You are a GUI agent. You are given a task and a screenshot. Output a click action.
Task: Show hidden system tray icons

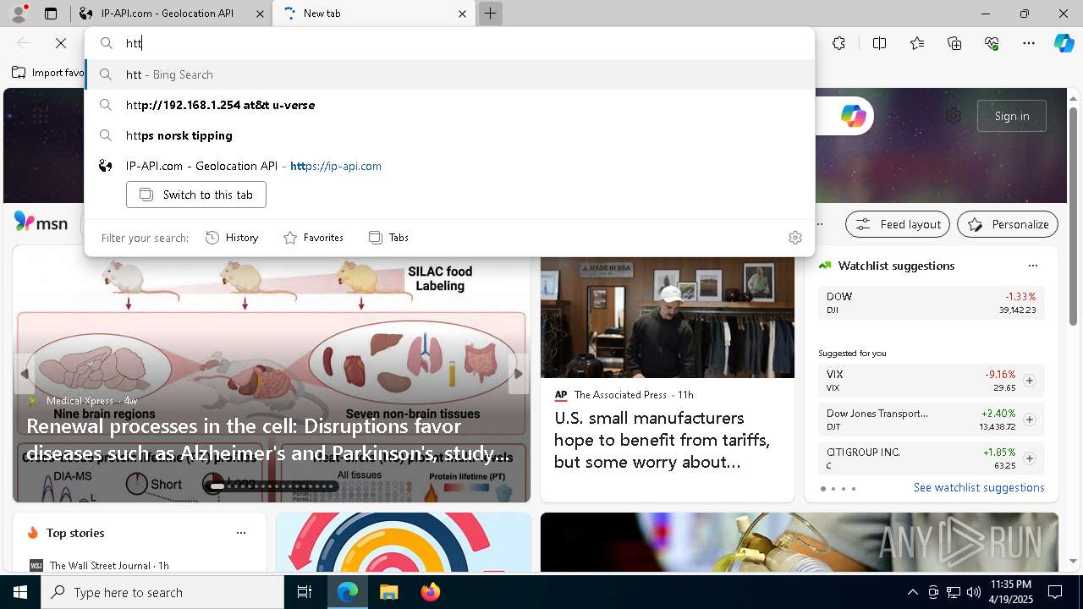912,592
